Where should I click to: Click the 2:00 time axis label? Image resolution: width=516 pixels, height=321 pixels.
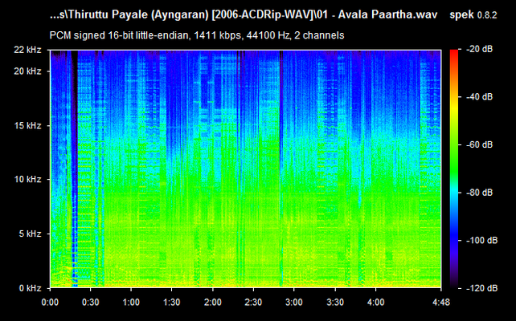pyautogui.click(x=212, y=302)
